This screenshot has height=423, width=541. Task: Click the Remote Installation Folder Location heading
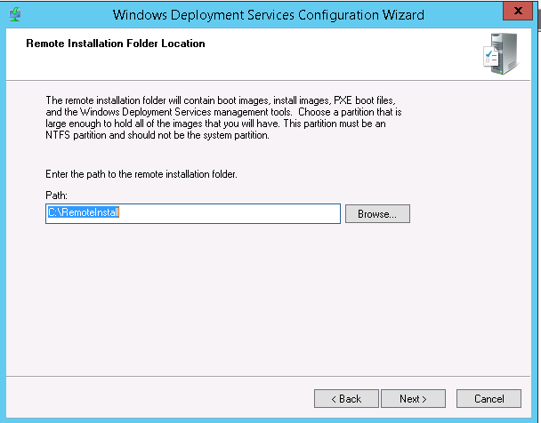pyautogui.click(x=116, y=43)
